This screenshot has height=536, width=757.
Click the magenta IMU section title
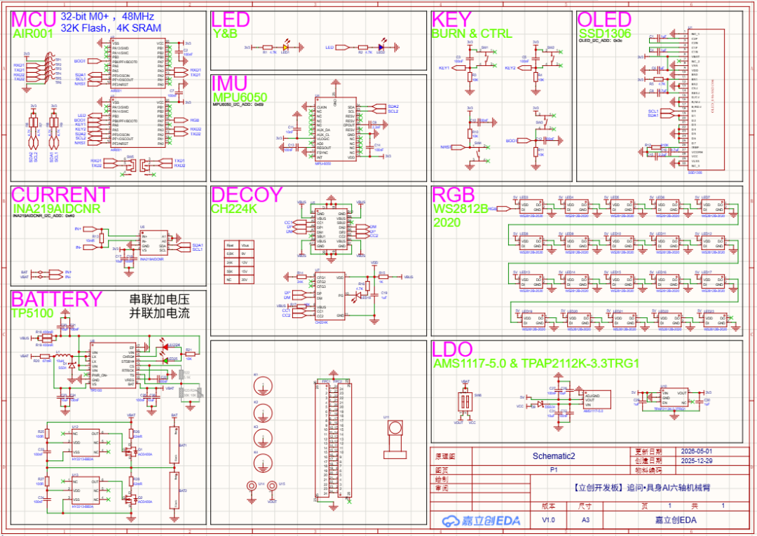point(229,83)
